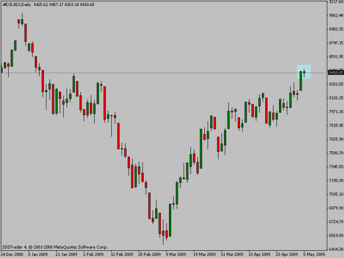Click the OHLC values 8425.62 8457.17 8363.18 8410.65
344x258 pixels.
[x=64, y=4]
